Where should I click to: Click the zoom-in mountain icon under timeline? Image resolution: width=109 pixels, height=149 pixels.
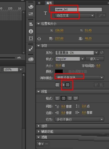point(19,57)
